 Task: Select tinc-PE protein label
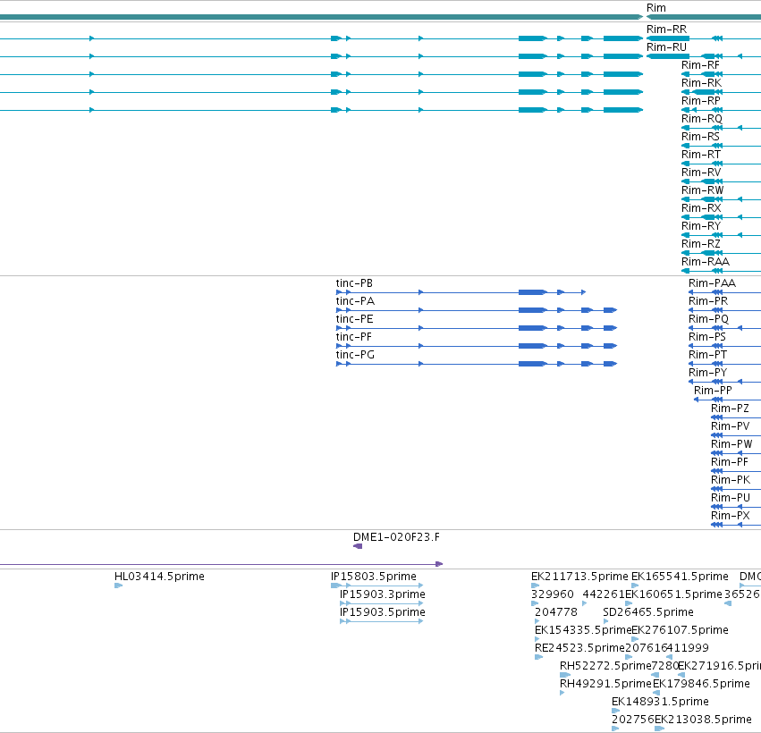(x=354, y=319)
